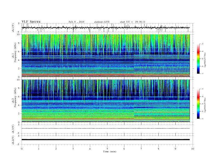Click time axis tick label "0"
Screen dimensions: 217x167
coord(22,149)
